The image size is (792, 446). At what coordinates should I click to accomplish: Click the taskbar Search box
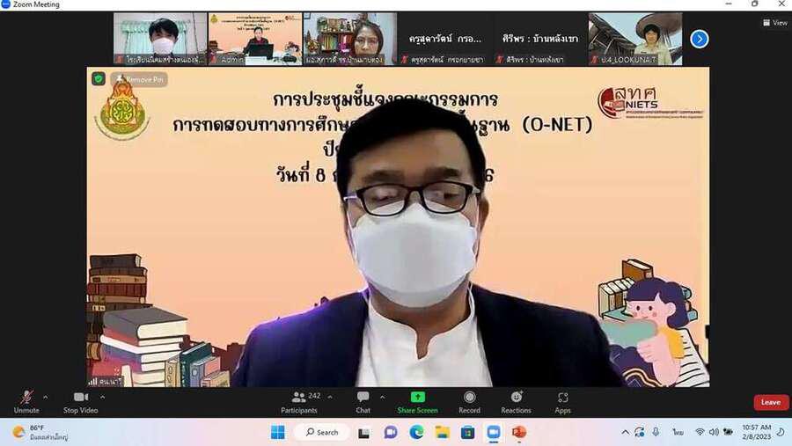321,432
